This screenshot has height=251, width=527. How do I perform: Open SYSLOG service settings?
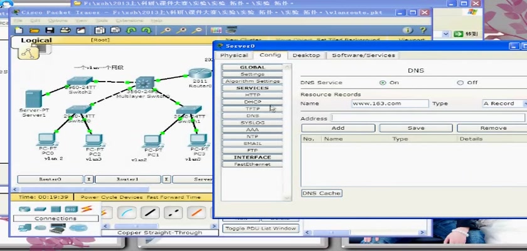coord(252,122)
